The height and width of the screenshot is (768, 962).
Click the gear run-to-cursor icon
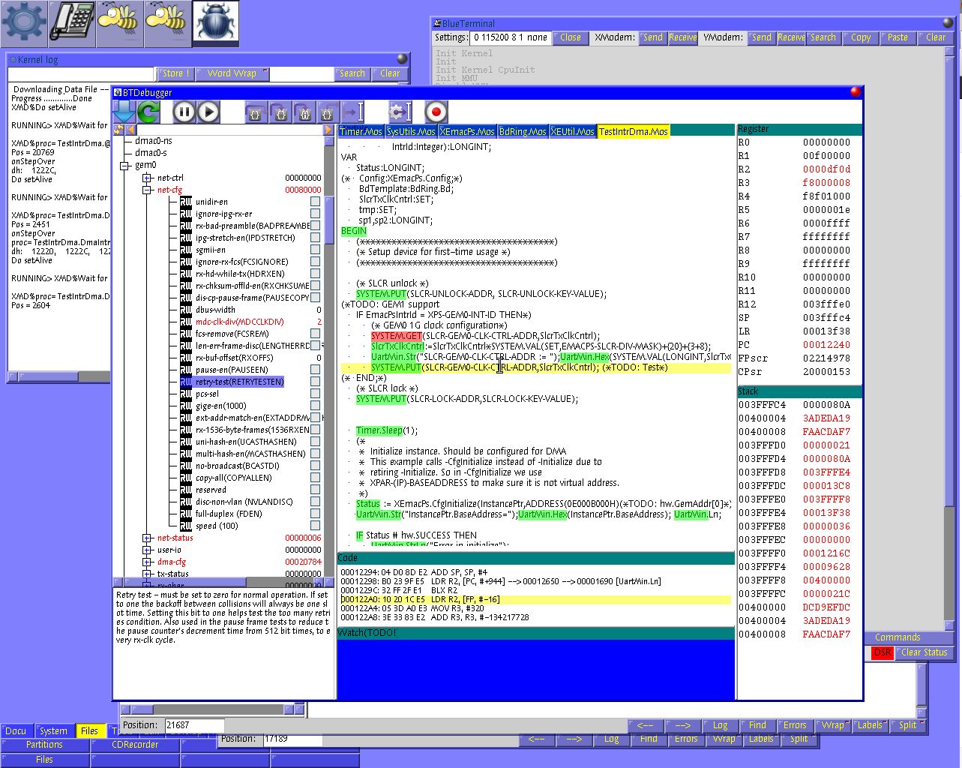click(400, 112)
